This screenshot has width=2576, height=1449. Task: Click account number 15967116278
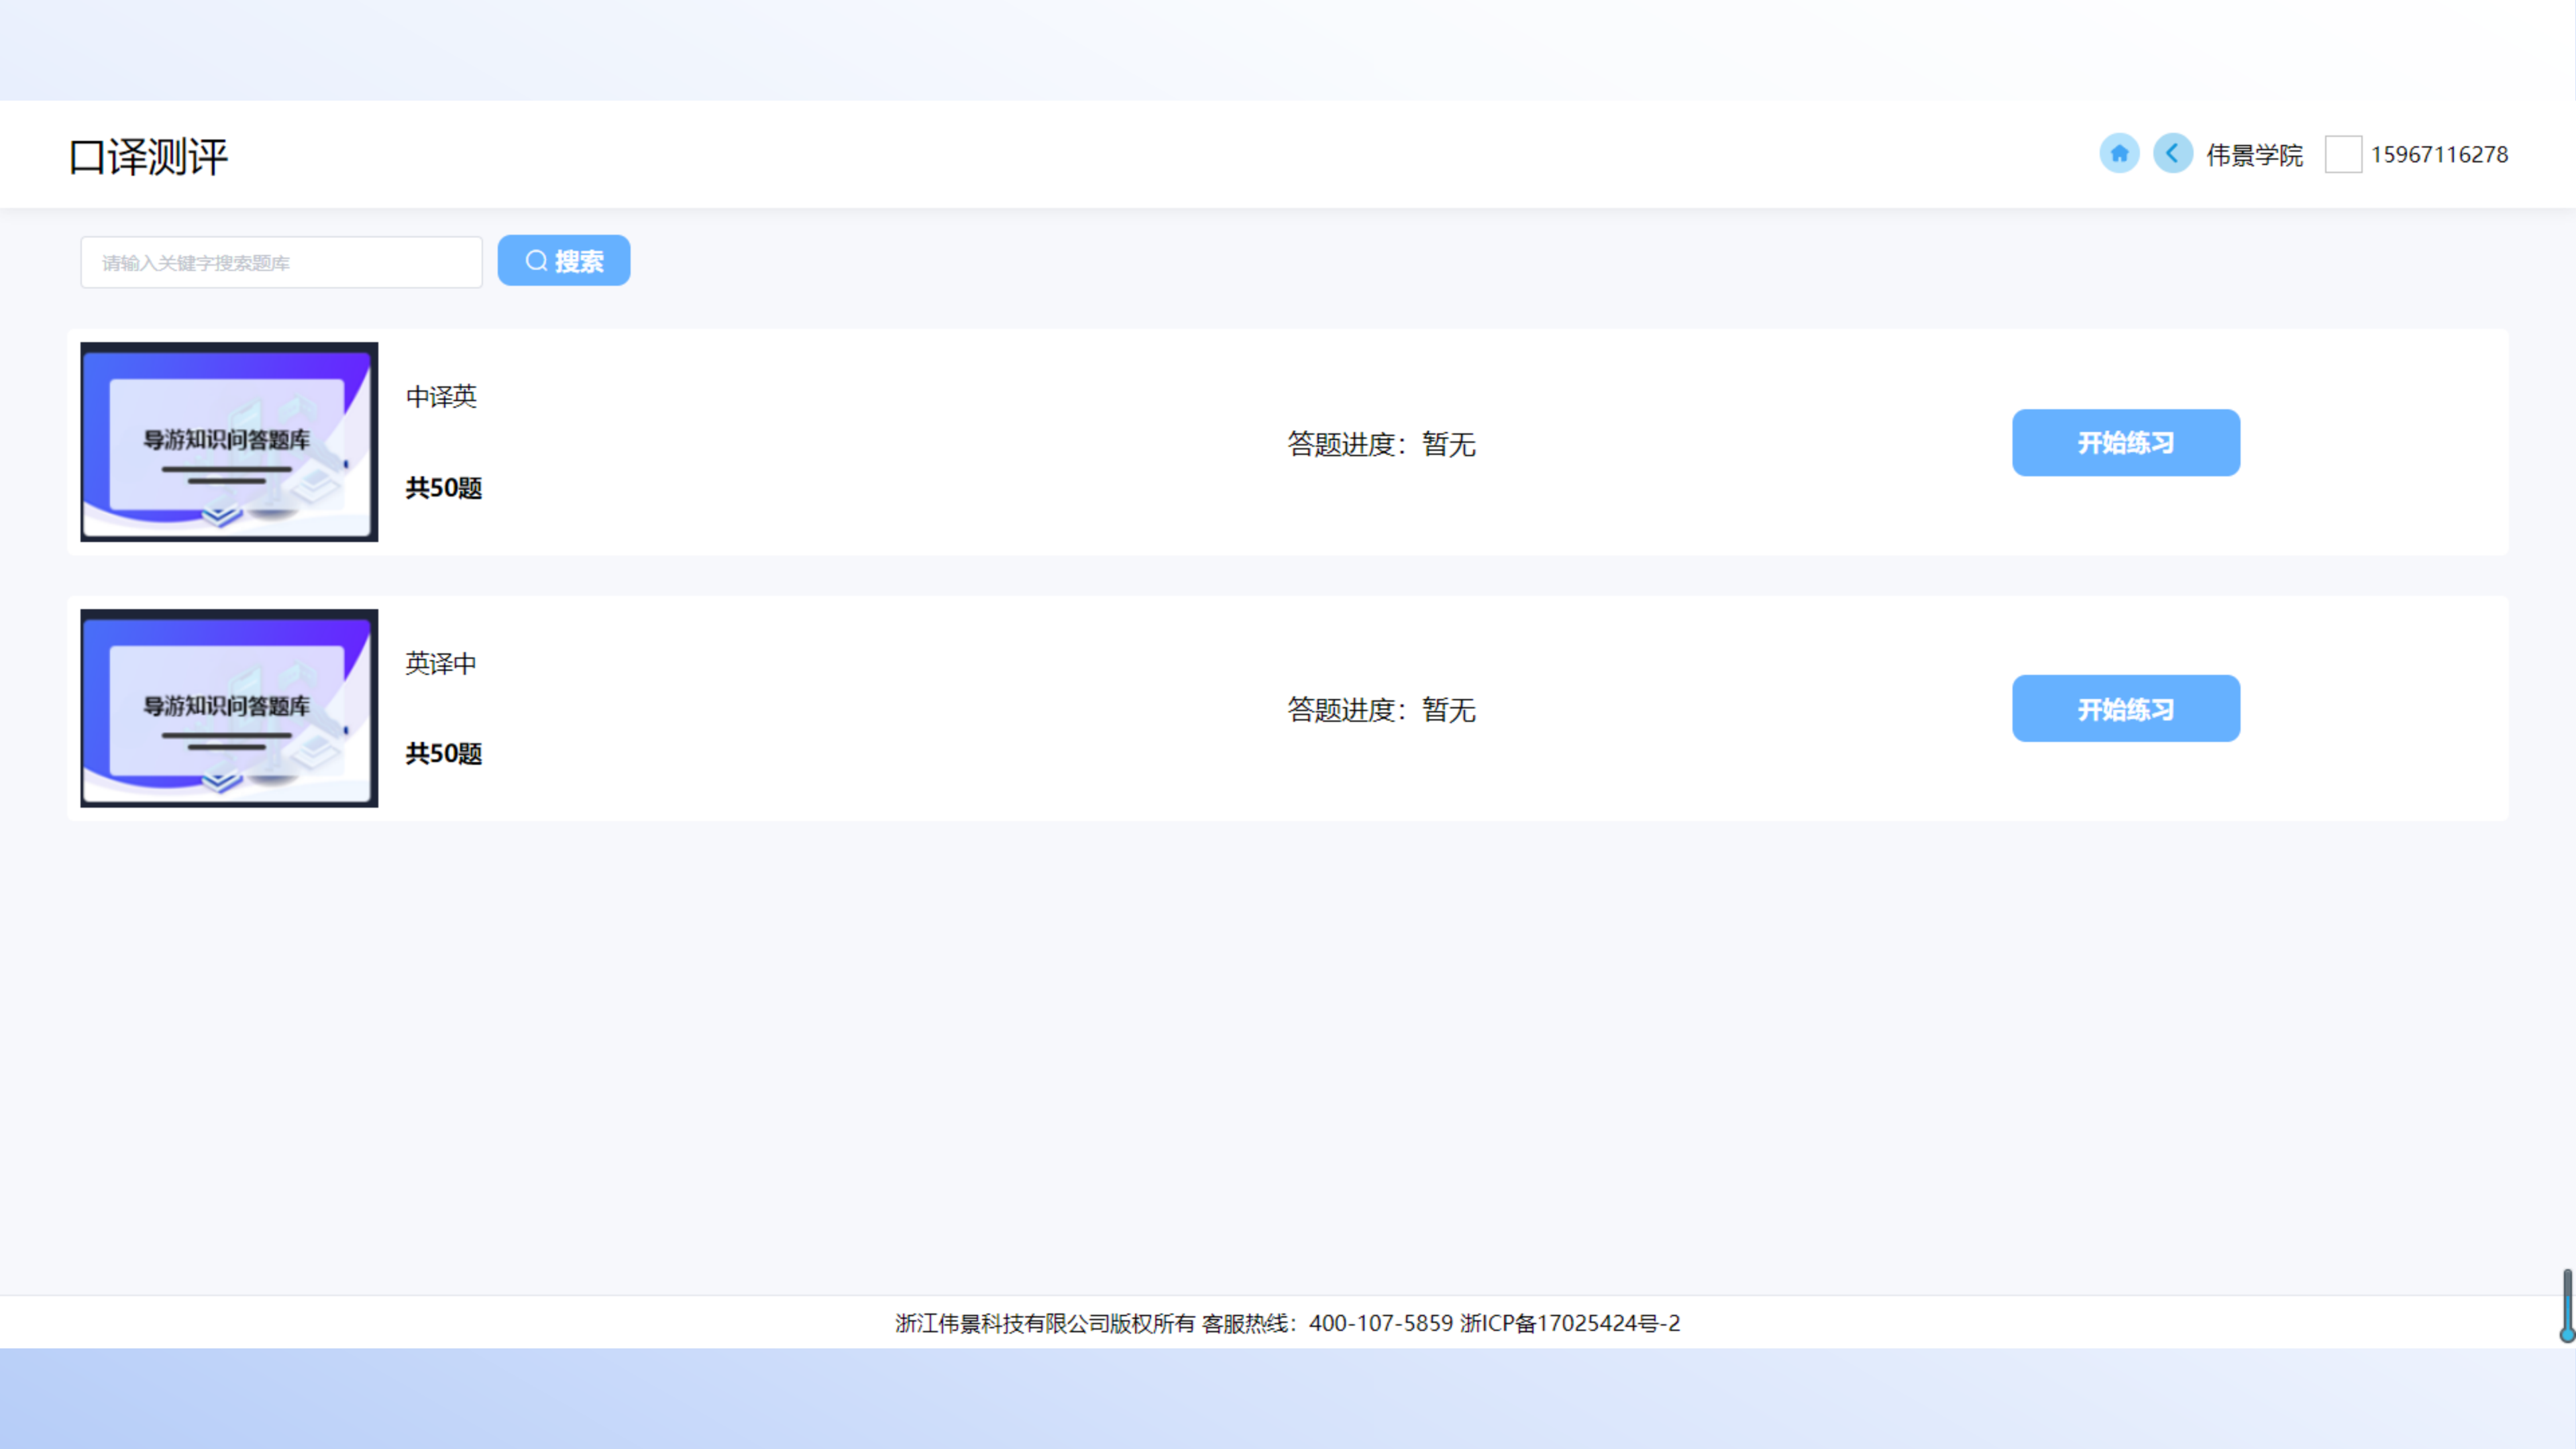[2439, 155]
